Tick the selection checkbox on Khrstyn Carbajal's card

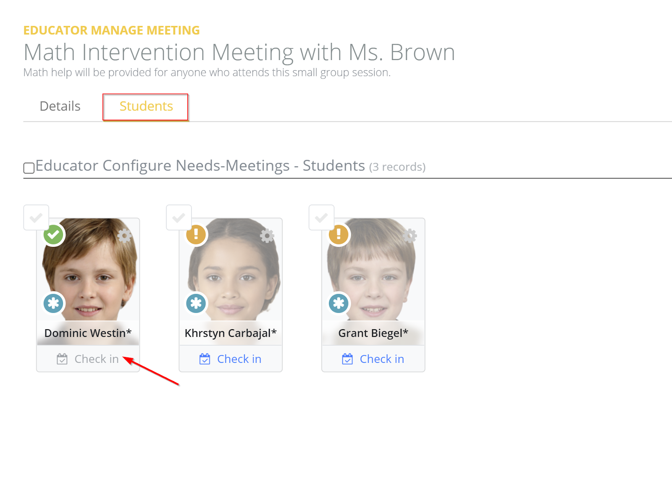pos(179,218)
